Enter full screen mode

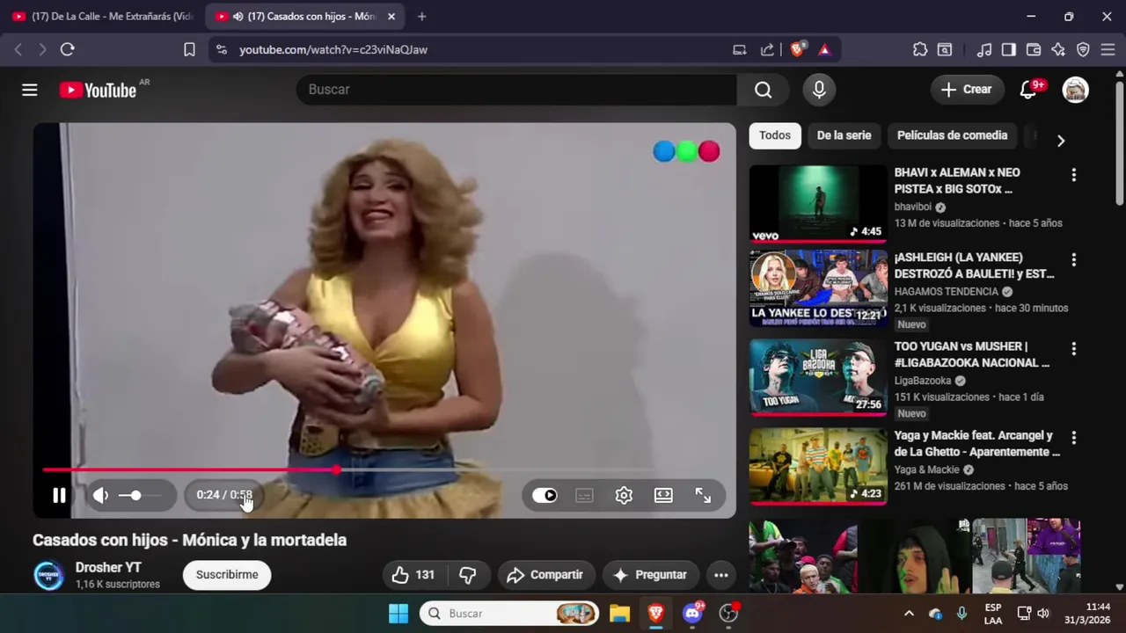tap(703, 495)
